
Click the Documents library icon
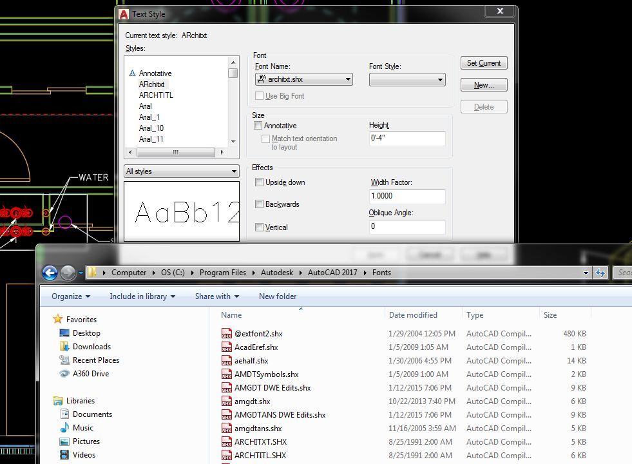click(64, 414)
